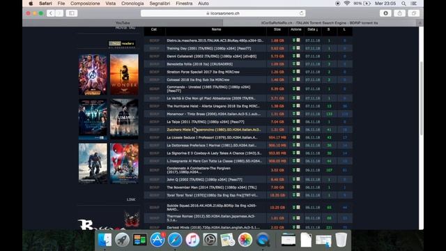The height and width of the screenshot is (251, 446).
Task: Open QuickTime Player in the Dock
Action: click(263, 240)
